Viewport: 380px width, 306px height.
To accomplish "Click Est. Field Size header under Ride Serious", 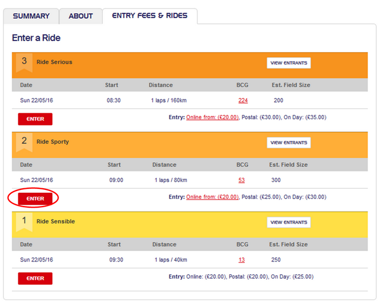I will tap(291, 85).
